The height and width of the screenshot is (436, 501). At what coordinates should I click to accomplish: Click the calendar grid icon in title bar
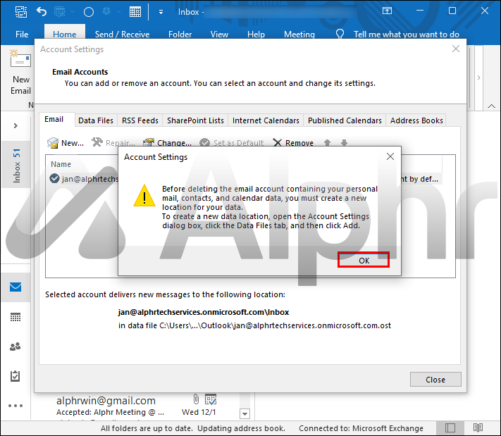[x=135, y=12]
